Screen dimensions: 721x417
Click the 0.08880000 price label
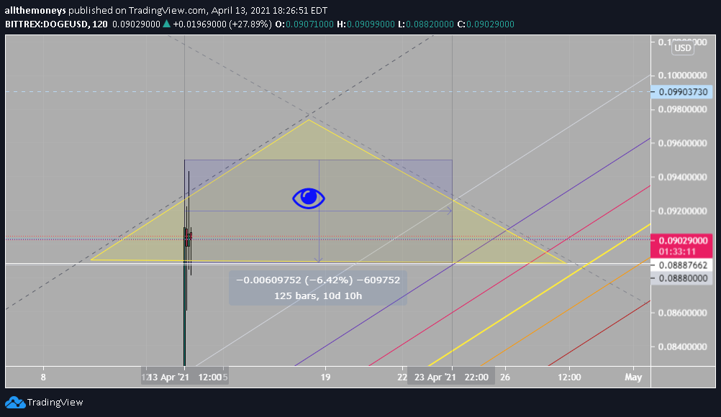[x=682, y=278]
